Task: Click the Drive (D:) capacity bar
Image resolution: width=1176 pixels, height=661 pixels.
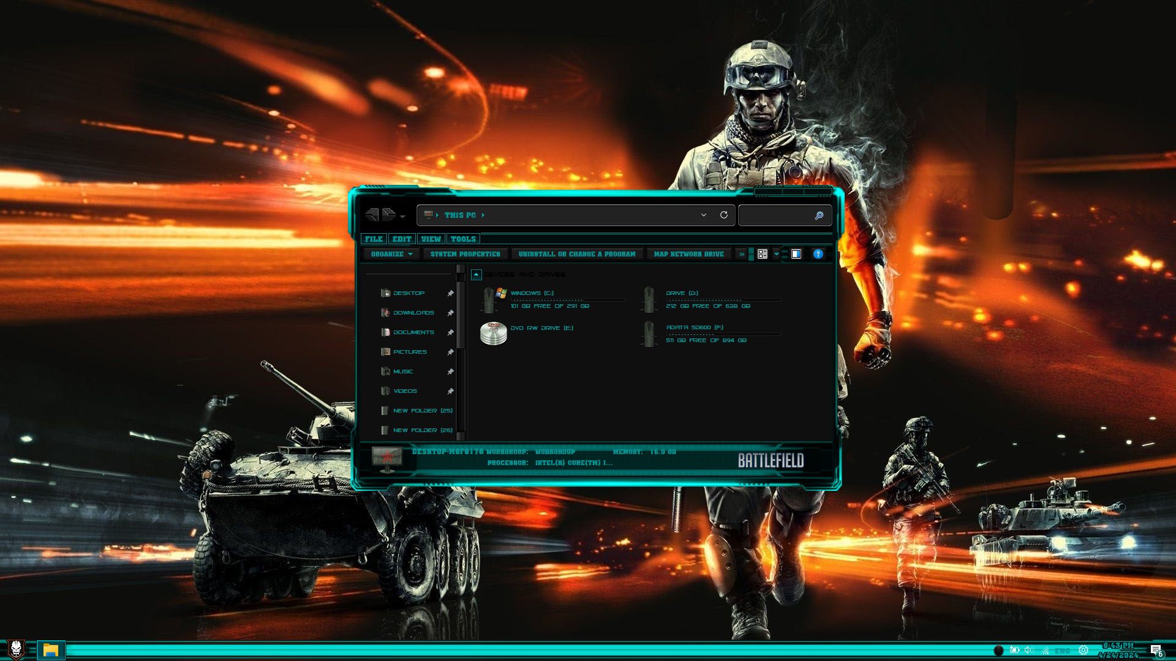Action: [723, 300]
